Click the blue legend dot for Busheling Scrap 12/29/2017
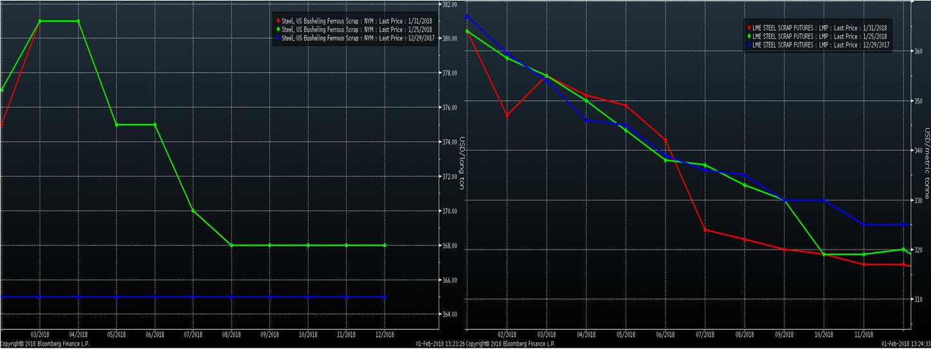This screenshot has height=349, width=931. pyautogui.click(x=278, y=38)
